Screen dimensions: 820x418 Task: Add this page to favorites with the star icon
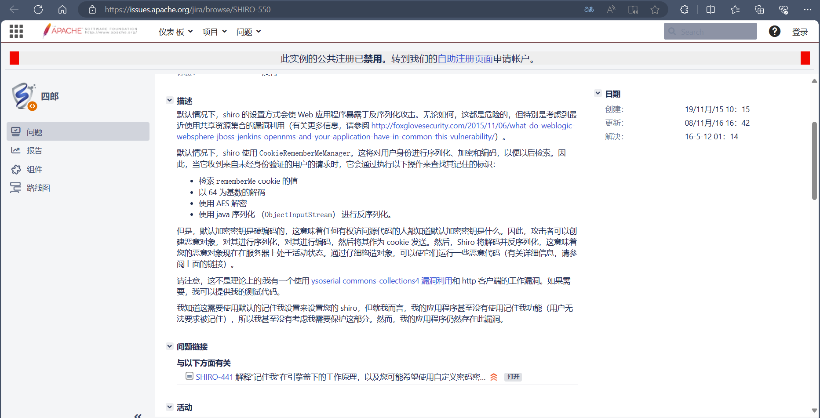[655, 10]
